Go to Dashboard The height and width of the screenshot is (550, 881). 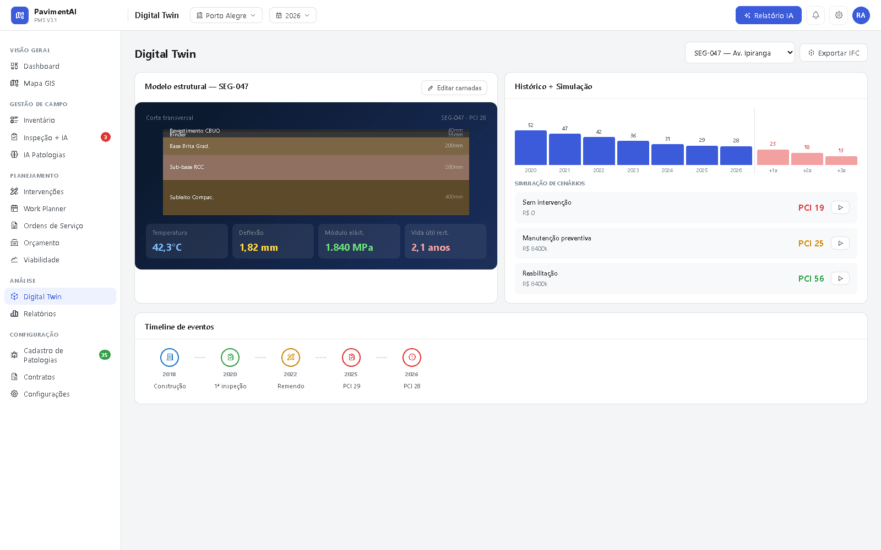click(x=60, y=66)
